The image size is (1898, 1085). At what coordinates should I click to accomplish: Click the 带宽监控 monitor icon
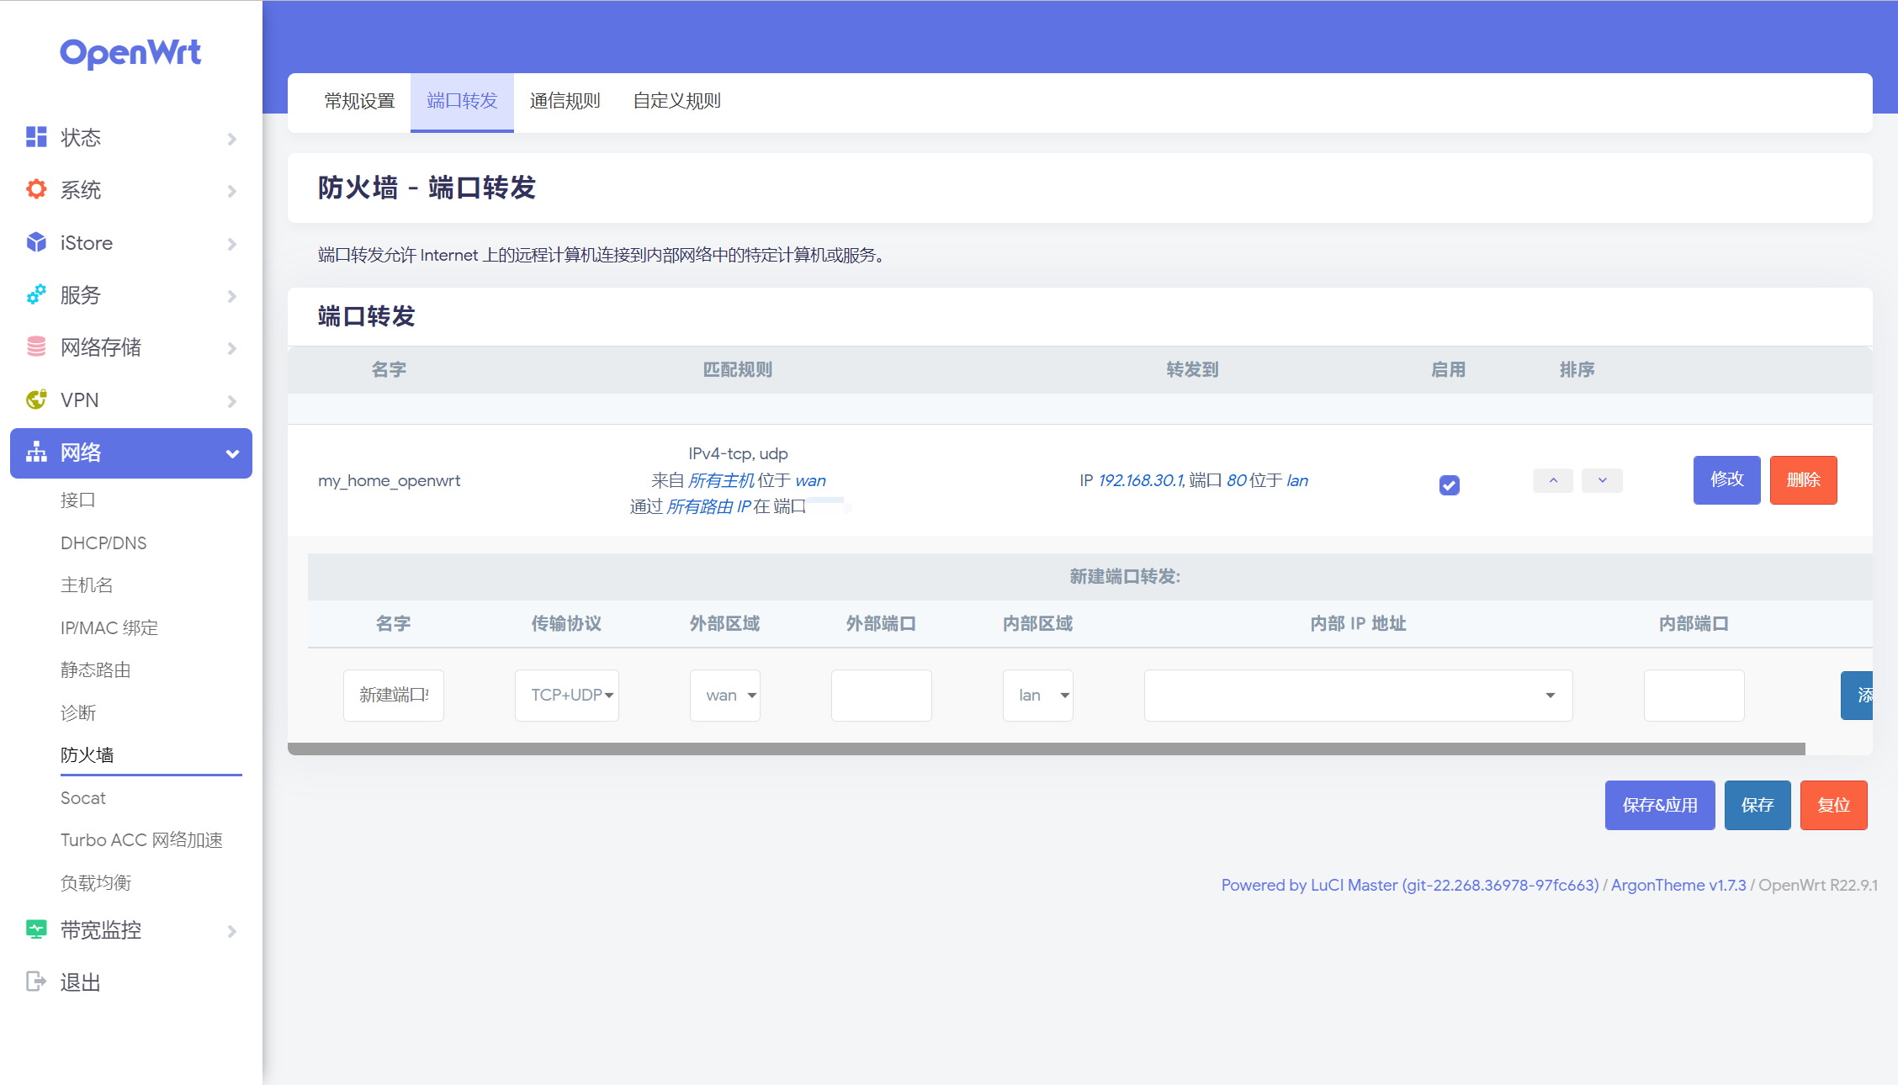pos(36,929)
